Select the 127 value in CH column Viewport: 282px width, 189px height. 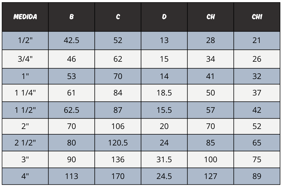[211, 176]
